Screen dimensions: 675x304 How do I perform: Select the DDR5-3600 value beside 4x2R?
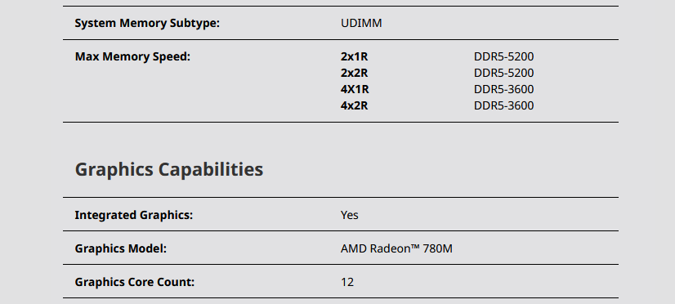tap(503, 106)
